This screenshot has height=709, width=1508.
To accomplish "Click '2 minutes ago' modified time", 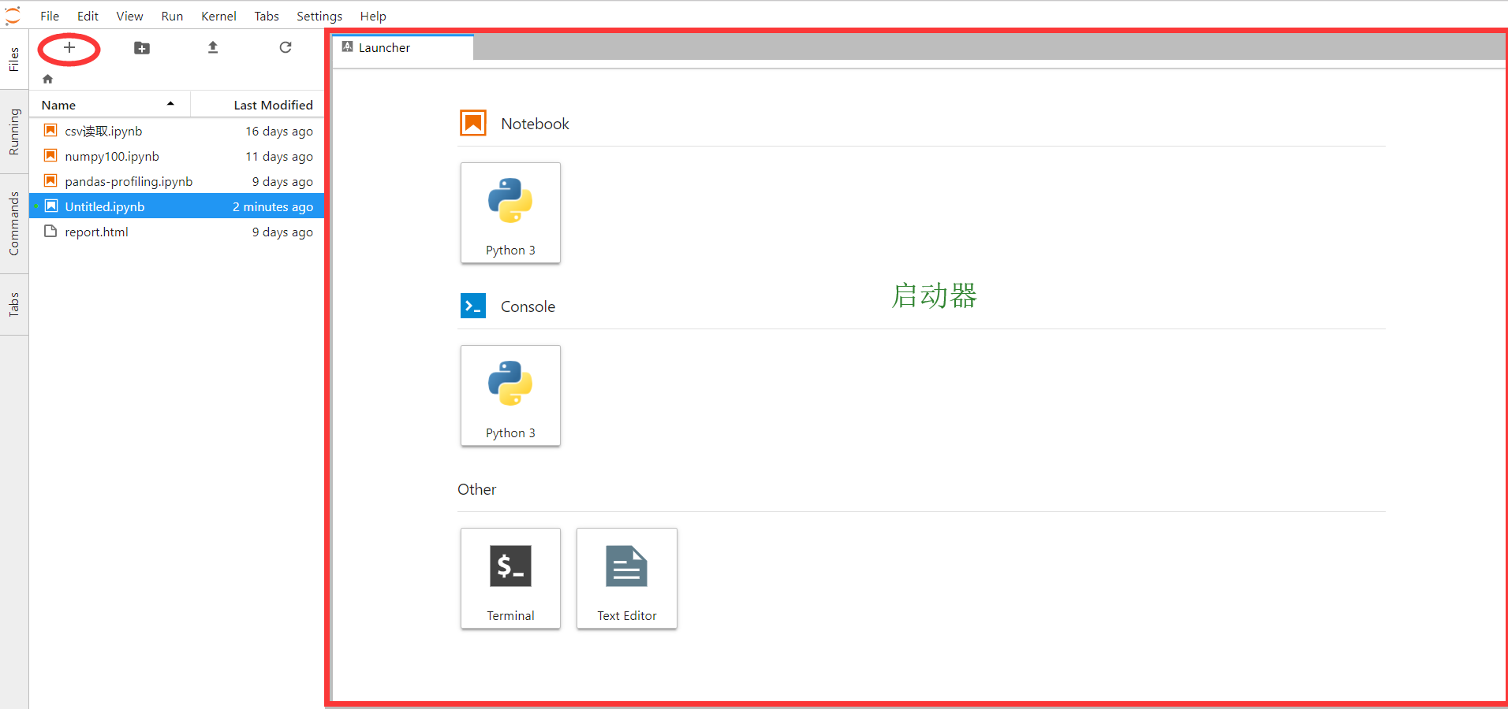I will click(273, 207).
